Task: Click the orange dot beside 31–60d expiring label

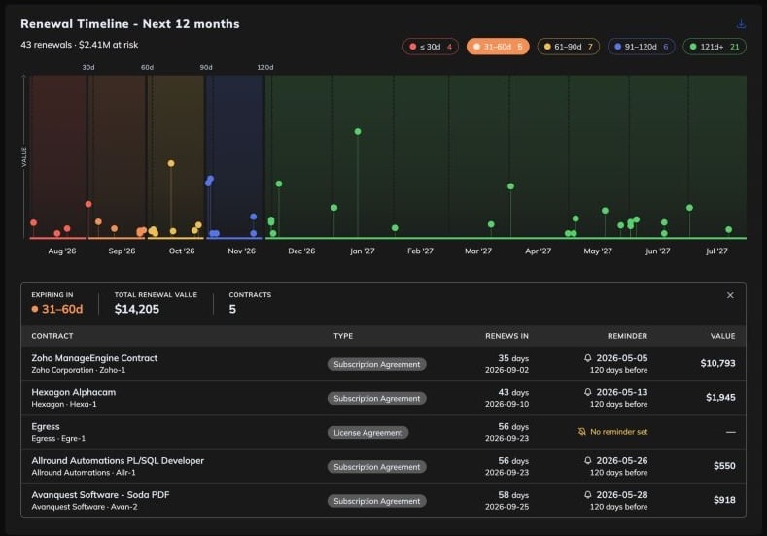Action: click(35, 309)
